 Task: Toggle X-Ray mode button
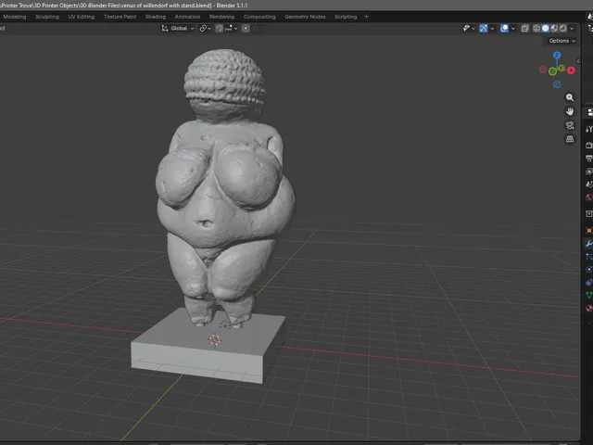click(524, 29)
